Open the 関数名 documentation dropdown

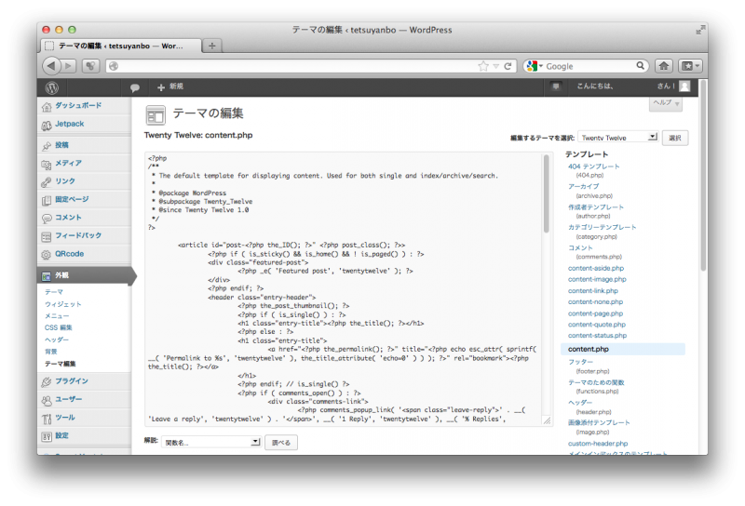[x=211, y=443]
